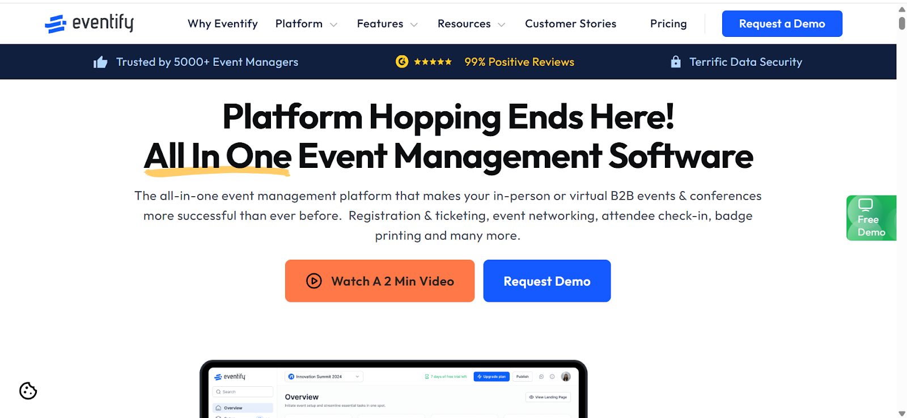Click the scrollbar down arrow
907x418 pixels.
(902, 413)
